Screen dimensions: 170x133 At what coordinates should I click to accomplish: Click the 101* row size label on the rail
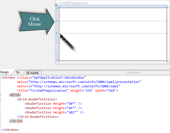(x=58, y=47)
